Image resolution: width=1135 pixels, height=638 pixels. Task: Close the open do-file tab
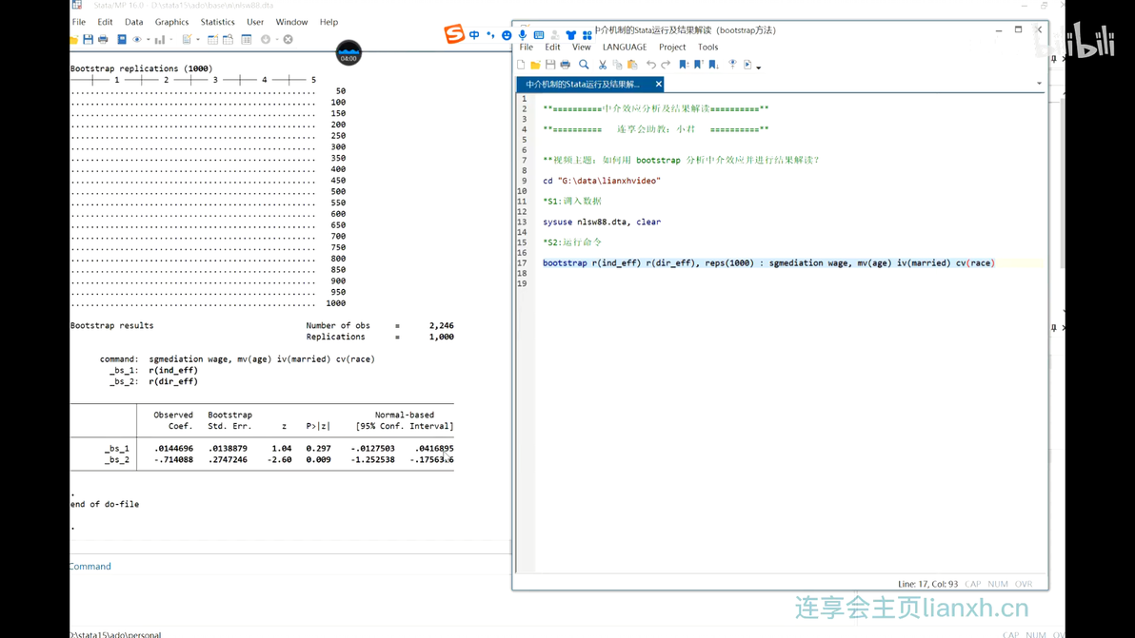(x=658, y=85)
